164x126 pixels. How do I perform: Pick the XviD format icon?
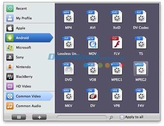click(117, 16)
